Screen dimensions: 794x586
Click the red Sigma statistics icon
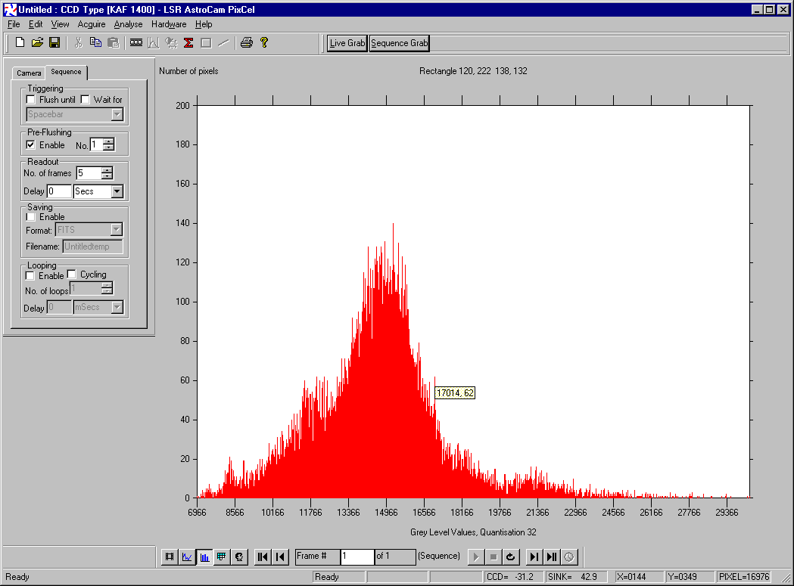point(188,43)
